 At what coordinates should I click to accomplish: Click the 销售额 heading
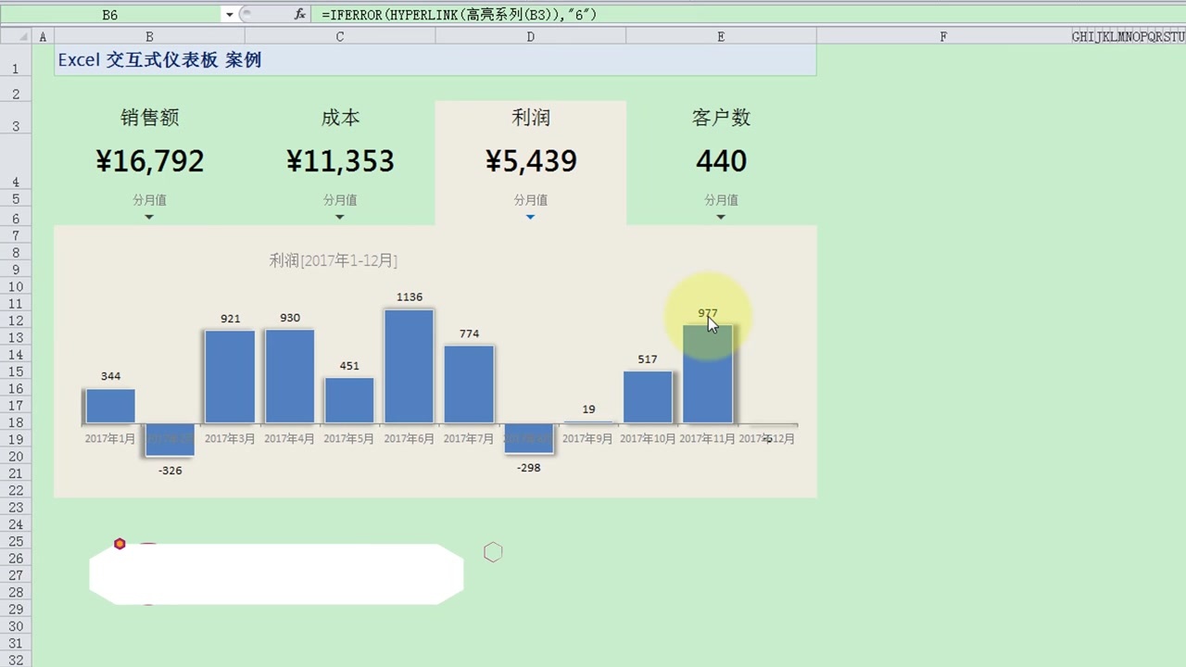(x=149, y=118)
